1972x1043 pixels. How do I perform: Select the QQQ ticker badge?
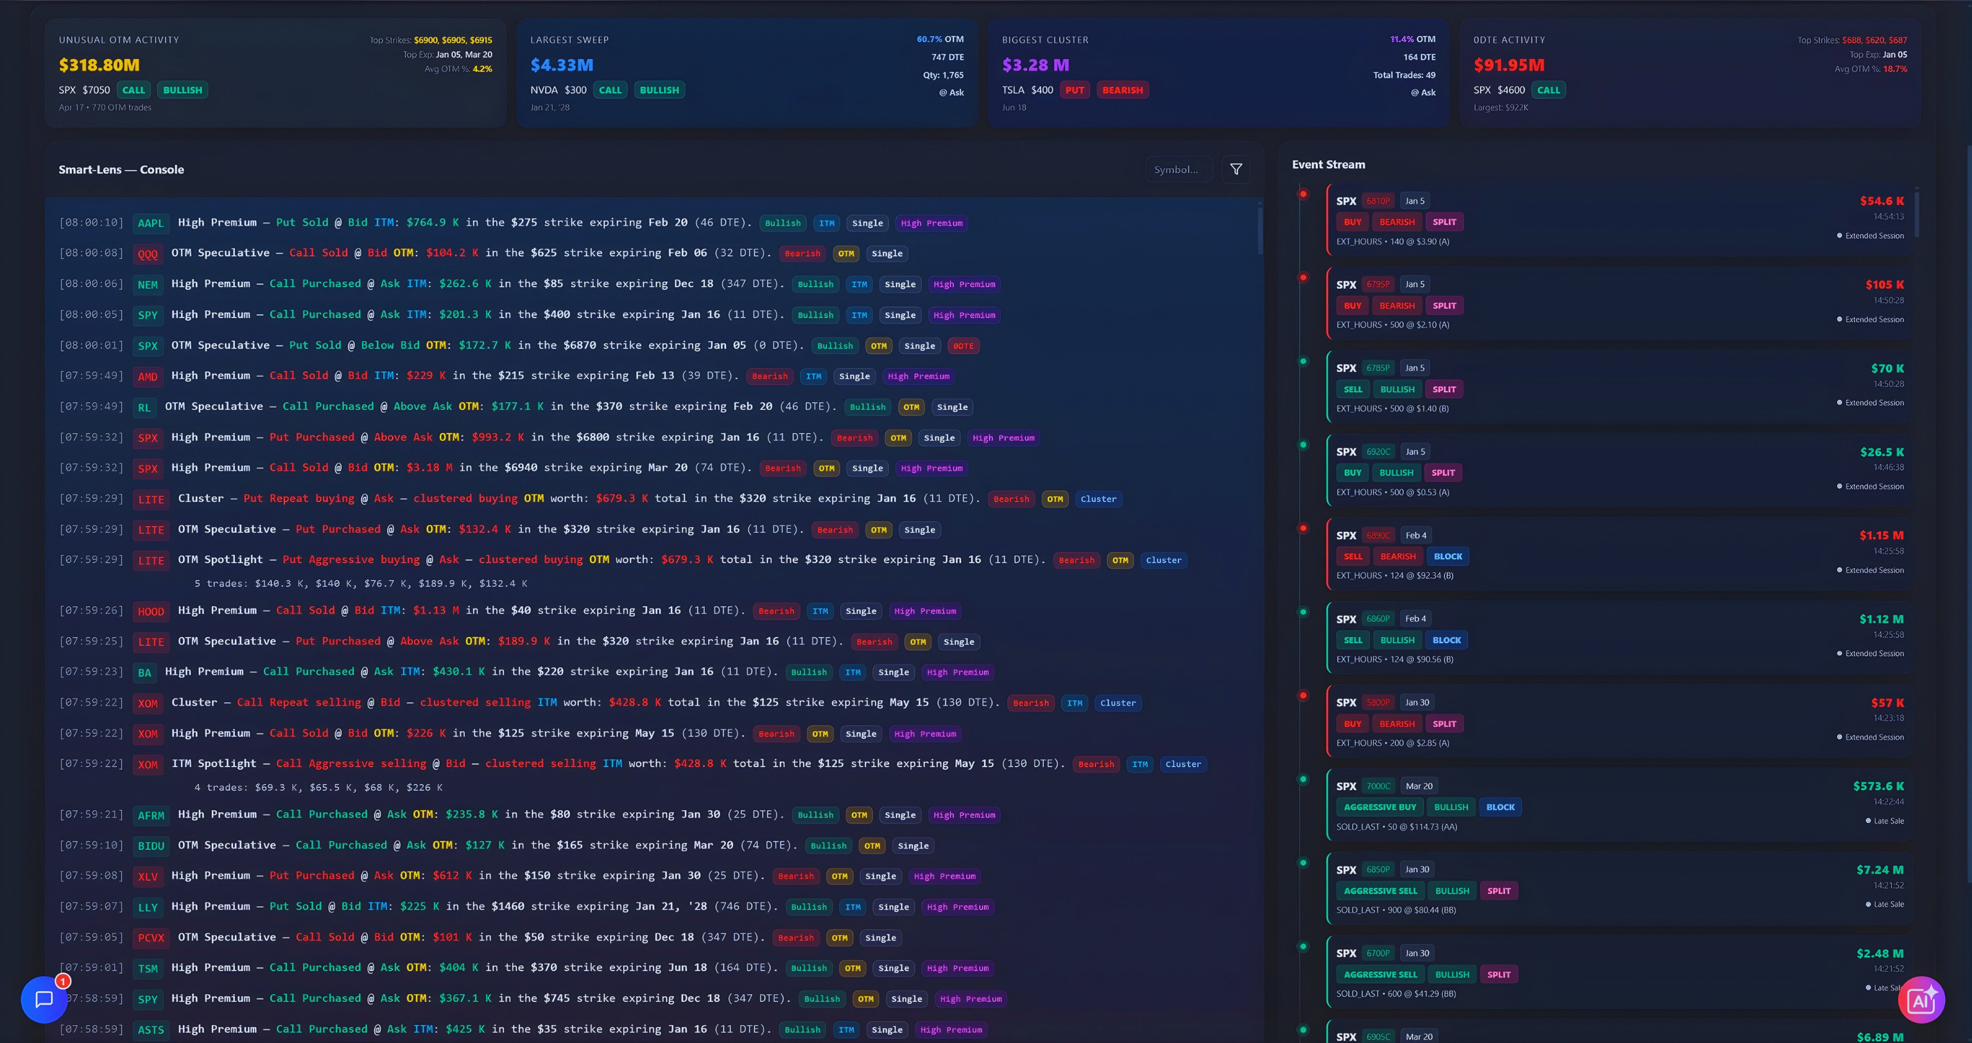point(148,254)
